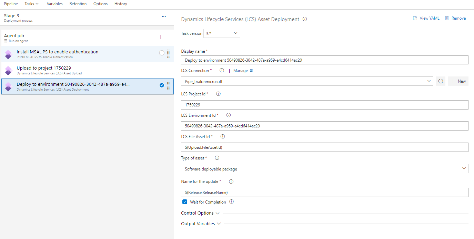Click info icon next to task title
The width and height of the screenshot is (474, 239).
coord(305,19)
